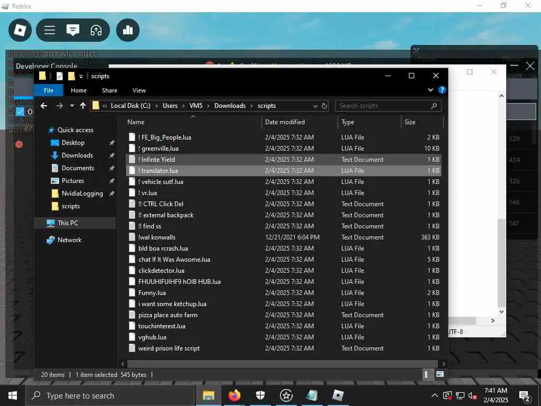541x406 pixels.
Task: Open the Home ribbon tab
Action: tap(79, 90)
